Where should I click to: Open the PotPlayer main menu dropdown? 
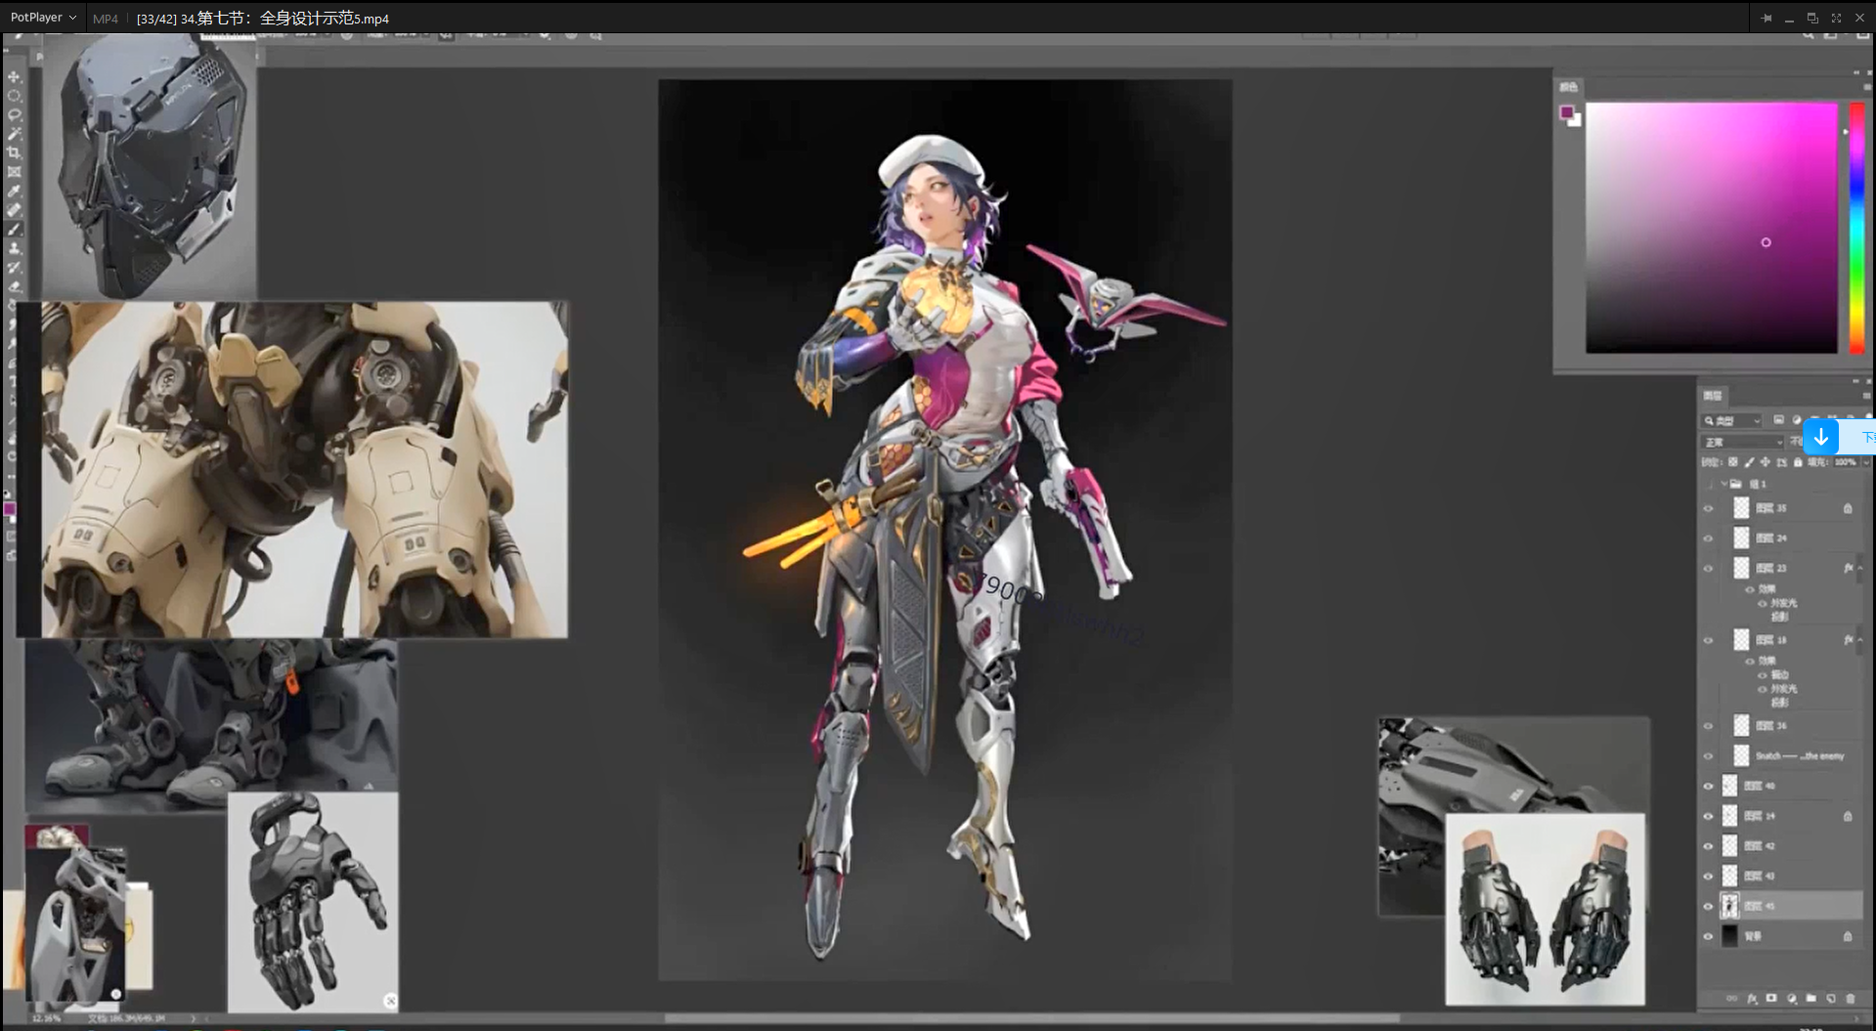click(x=43, y=18)
